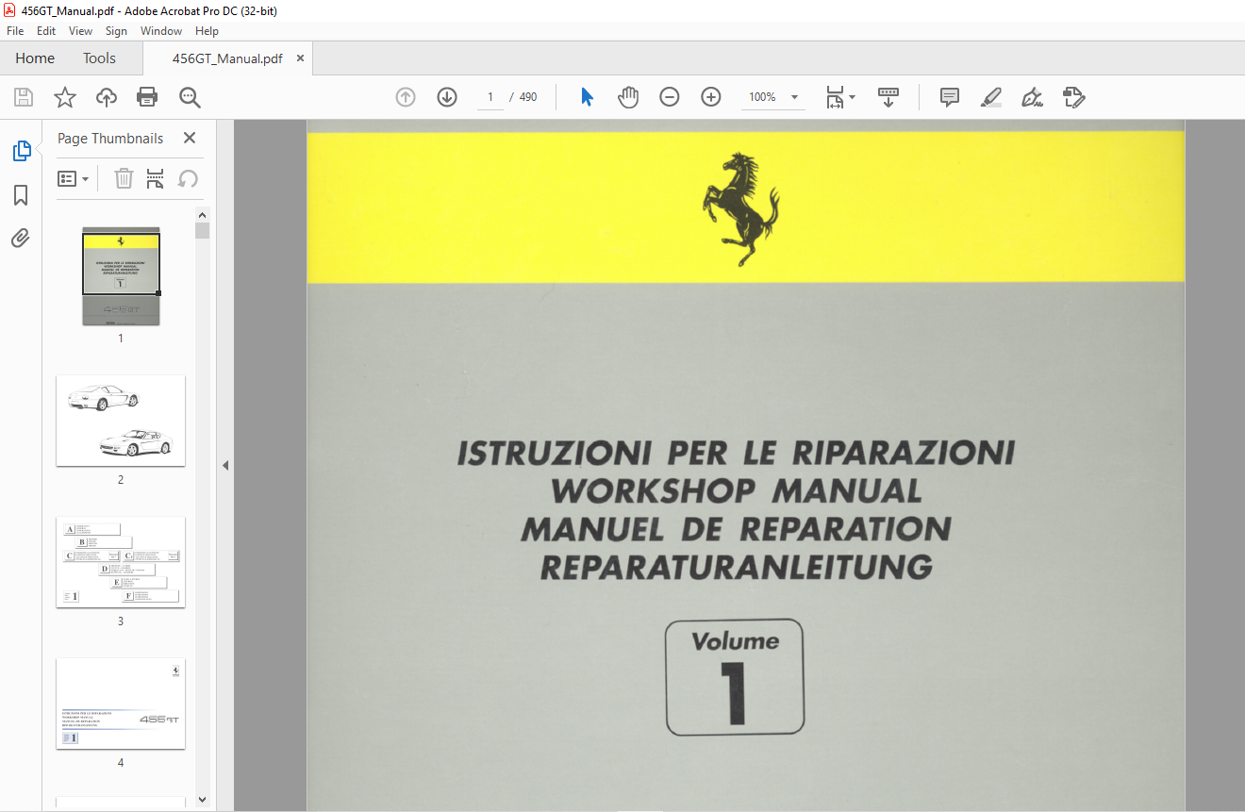The width and height of the screenshot is (1245, 812).
Task: Click the prancing horse logo on page
Action: click(739, 208)
